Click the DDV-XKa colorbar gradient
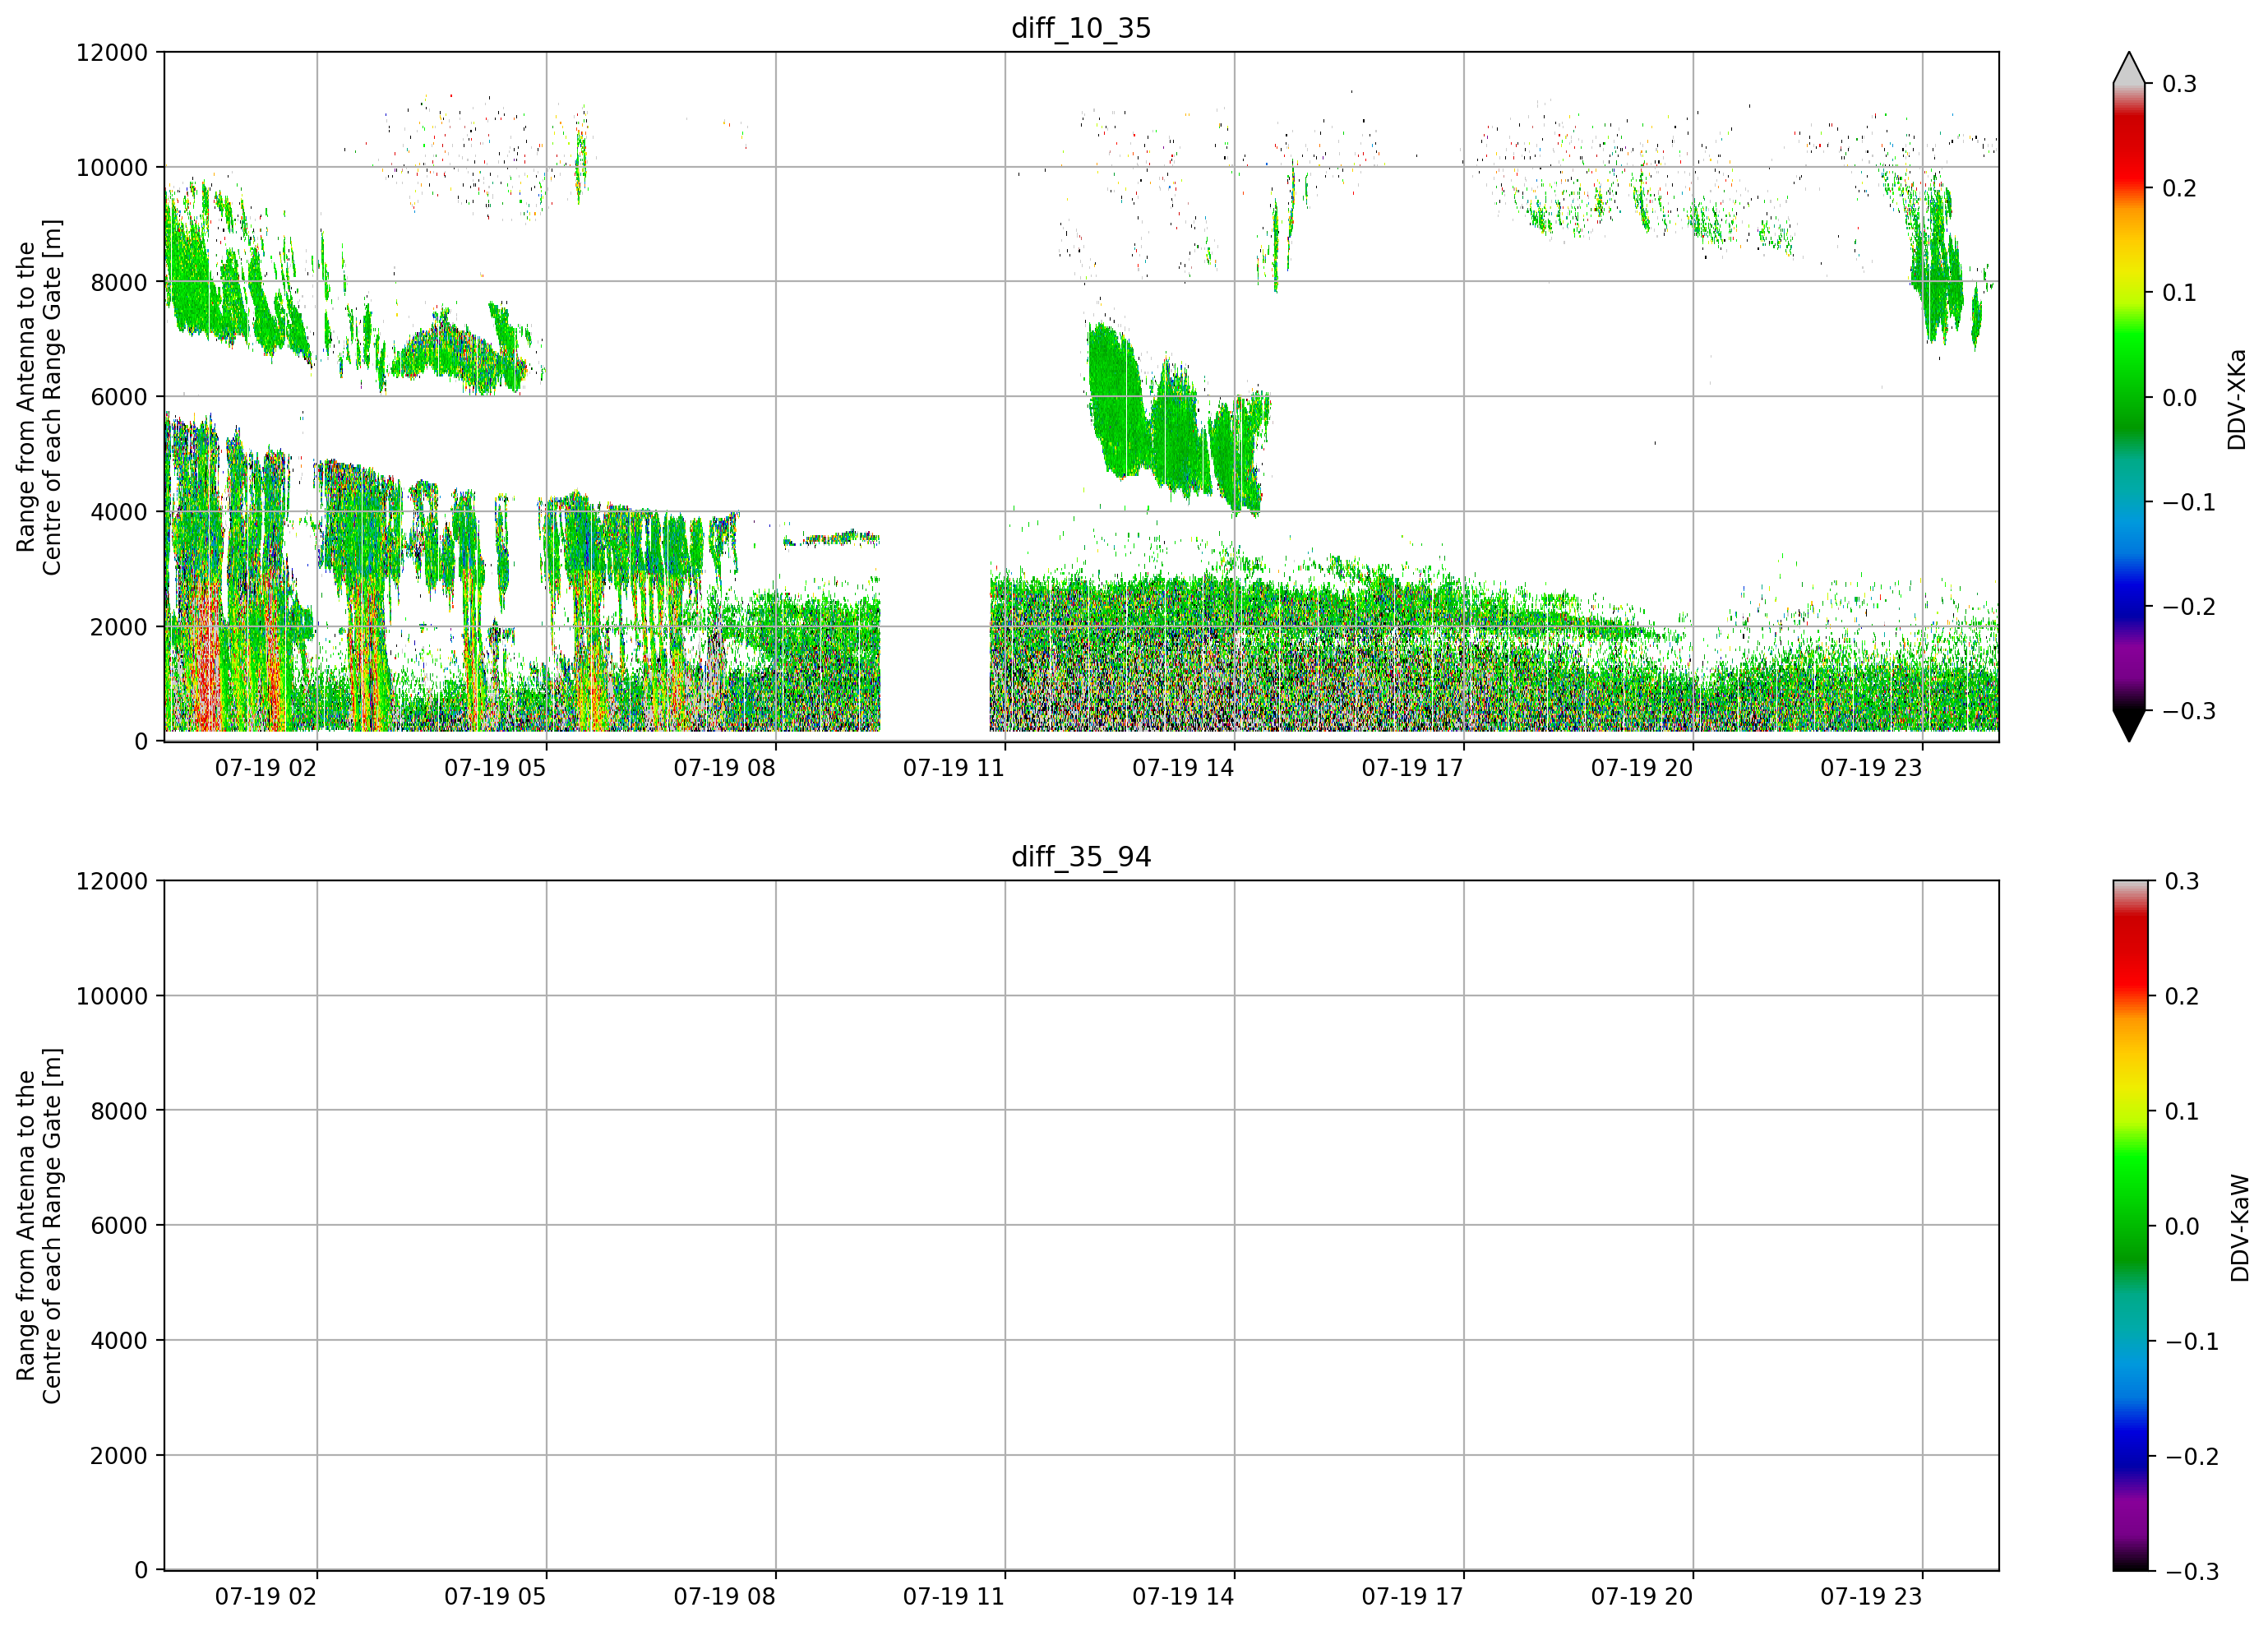The image size is (2268, 1626). pyautogui.click(x=2129, y=397)
